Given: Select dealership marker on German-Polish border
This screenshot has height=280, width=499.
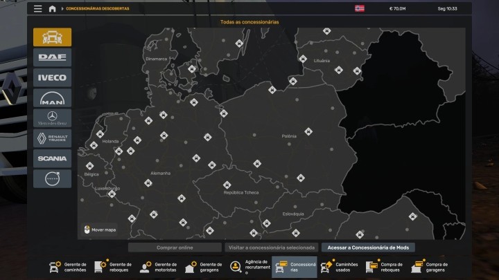Looking at the screenshot, I should click(224, 113).
